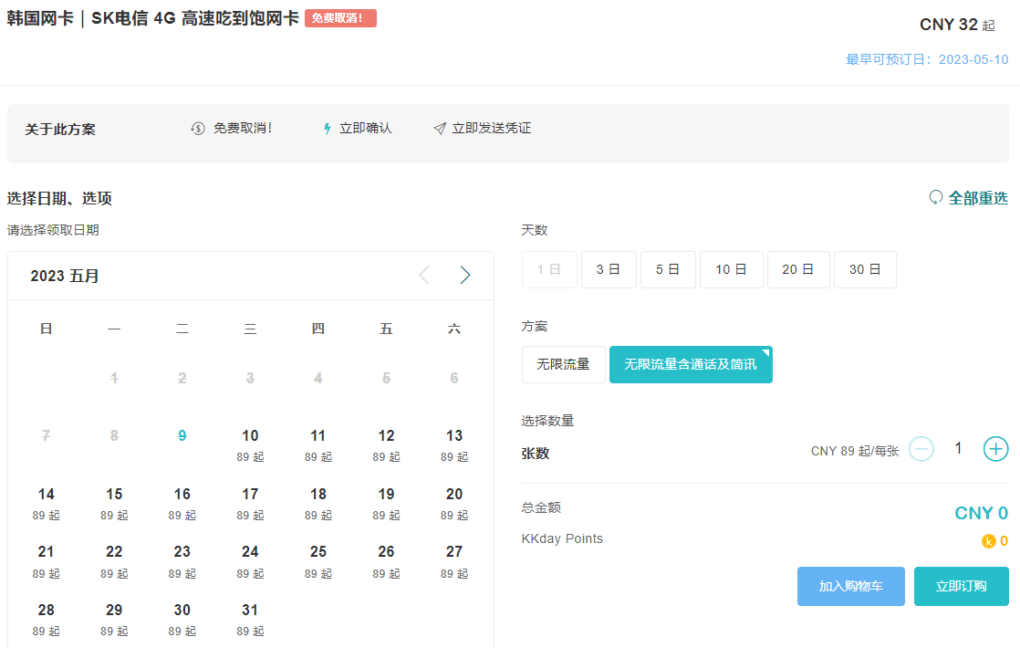
Task: Click the paper plane voucher icon
Action: pos(440,129)
